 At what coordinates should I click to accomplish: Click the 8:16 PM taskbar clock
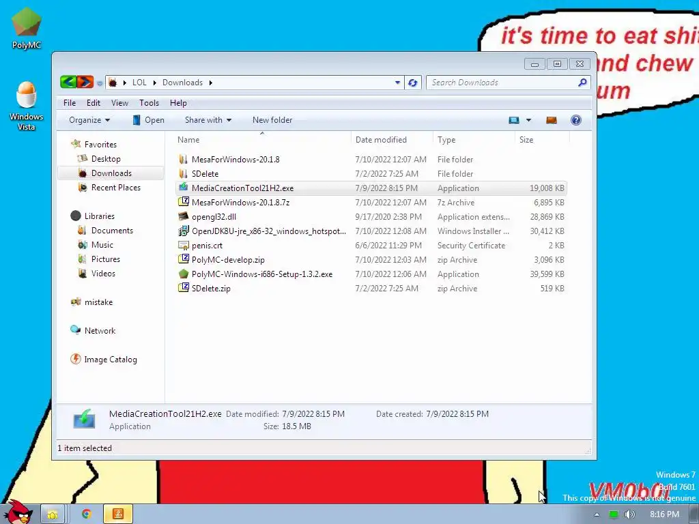pyautogui.click(x=664, y=514)
